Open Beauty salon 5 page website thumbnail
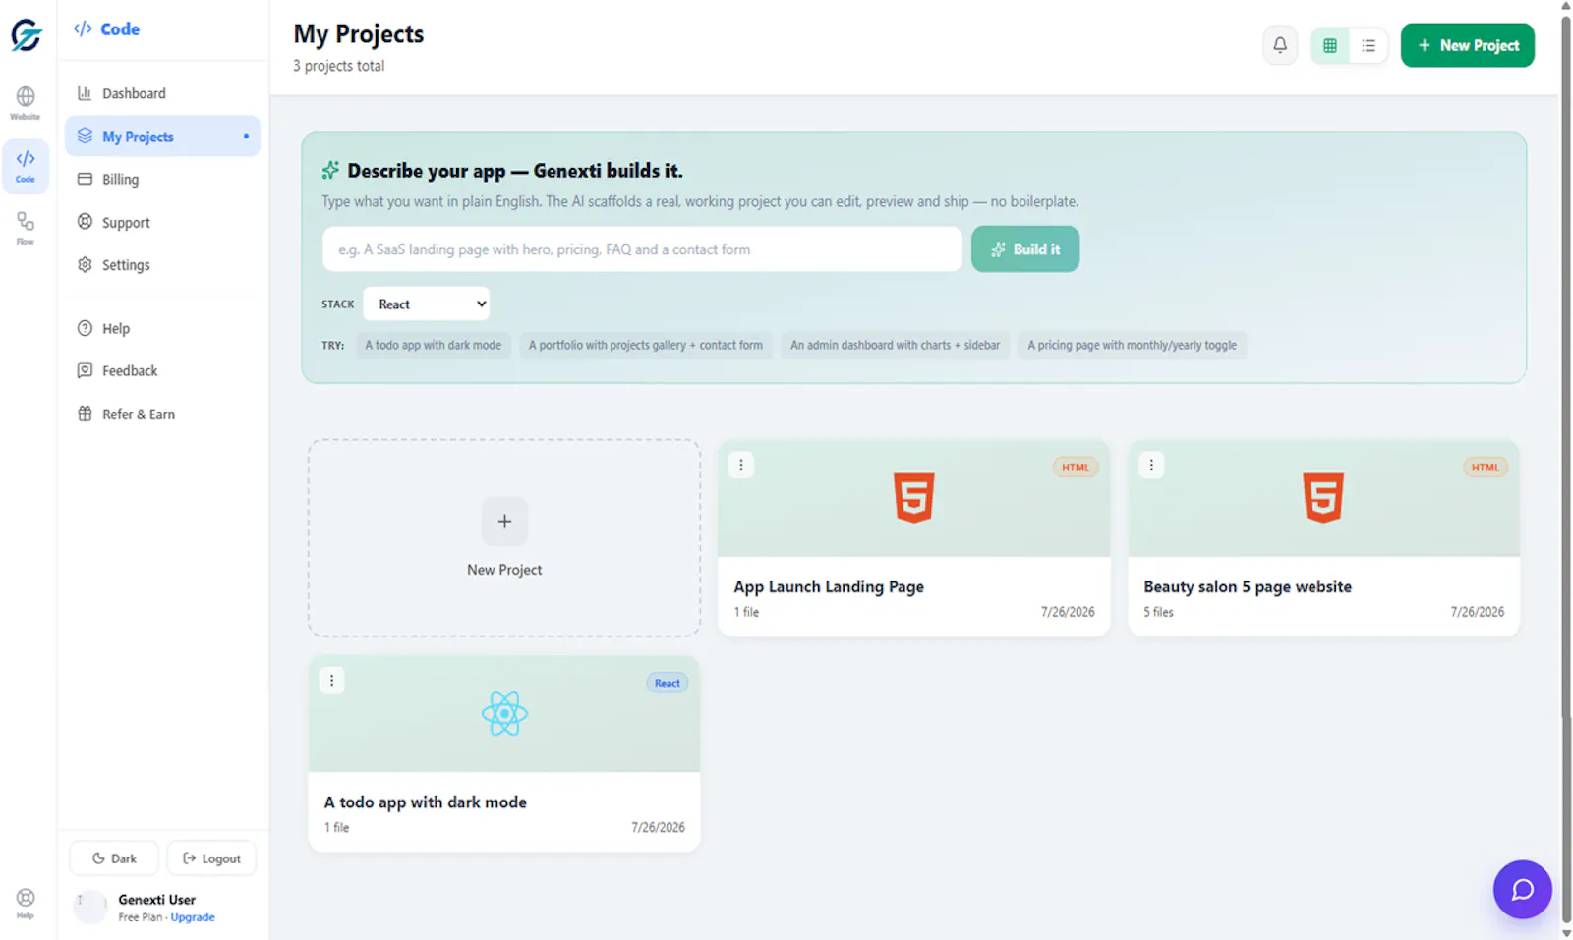Screen dimensions: 1573x940 click(x=1323, y=497)
